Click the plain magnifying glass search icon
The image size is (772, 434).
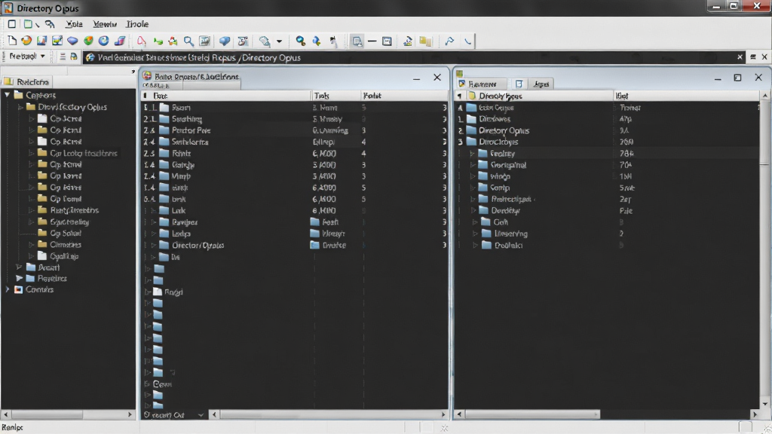[188, 41]
